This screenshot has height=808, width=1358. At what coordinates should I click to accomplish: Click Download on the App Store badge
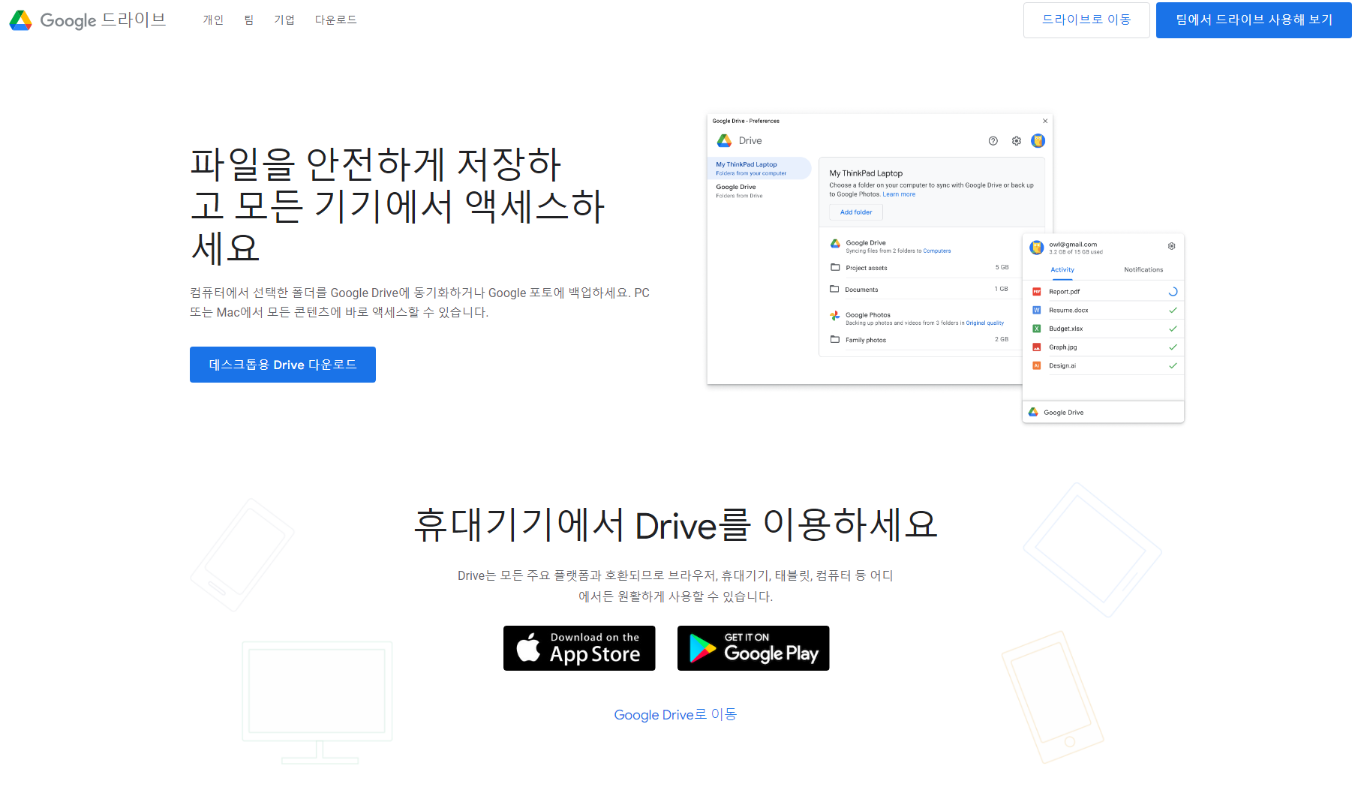point(579,648)
